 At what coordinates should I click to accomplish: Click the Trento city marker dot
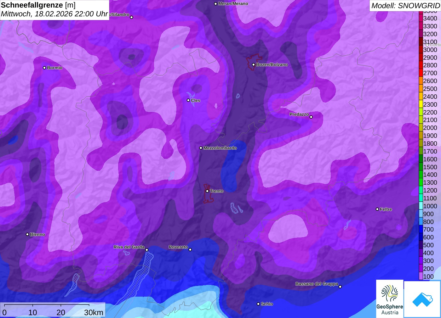point(207,191)
